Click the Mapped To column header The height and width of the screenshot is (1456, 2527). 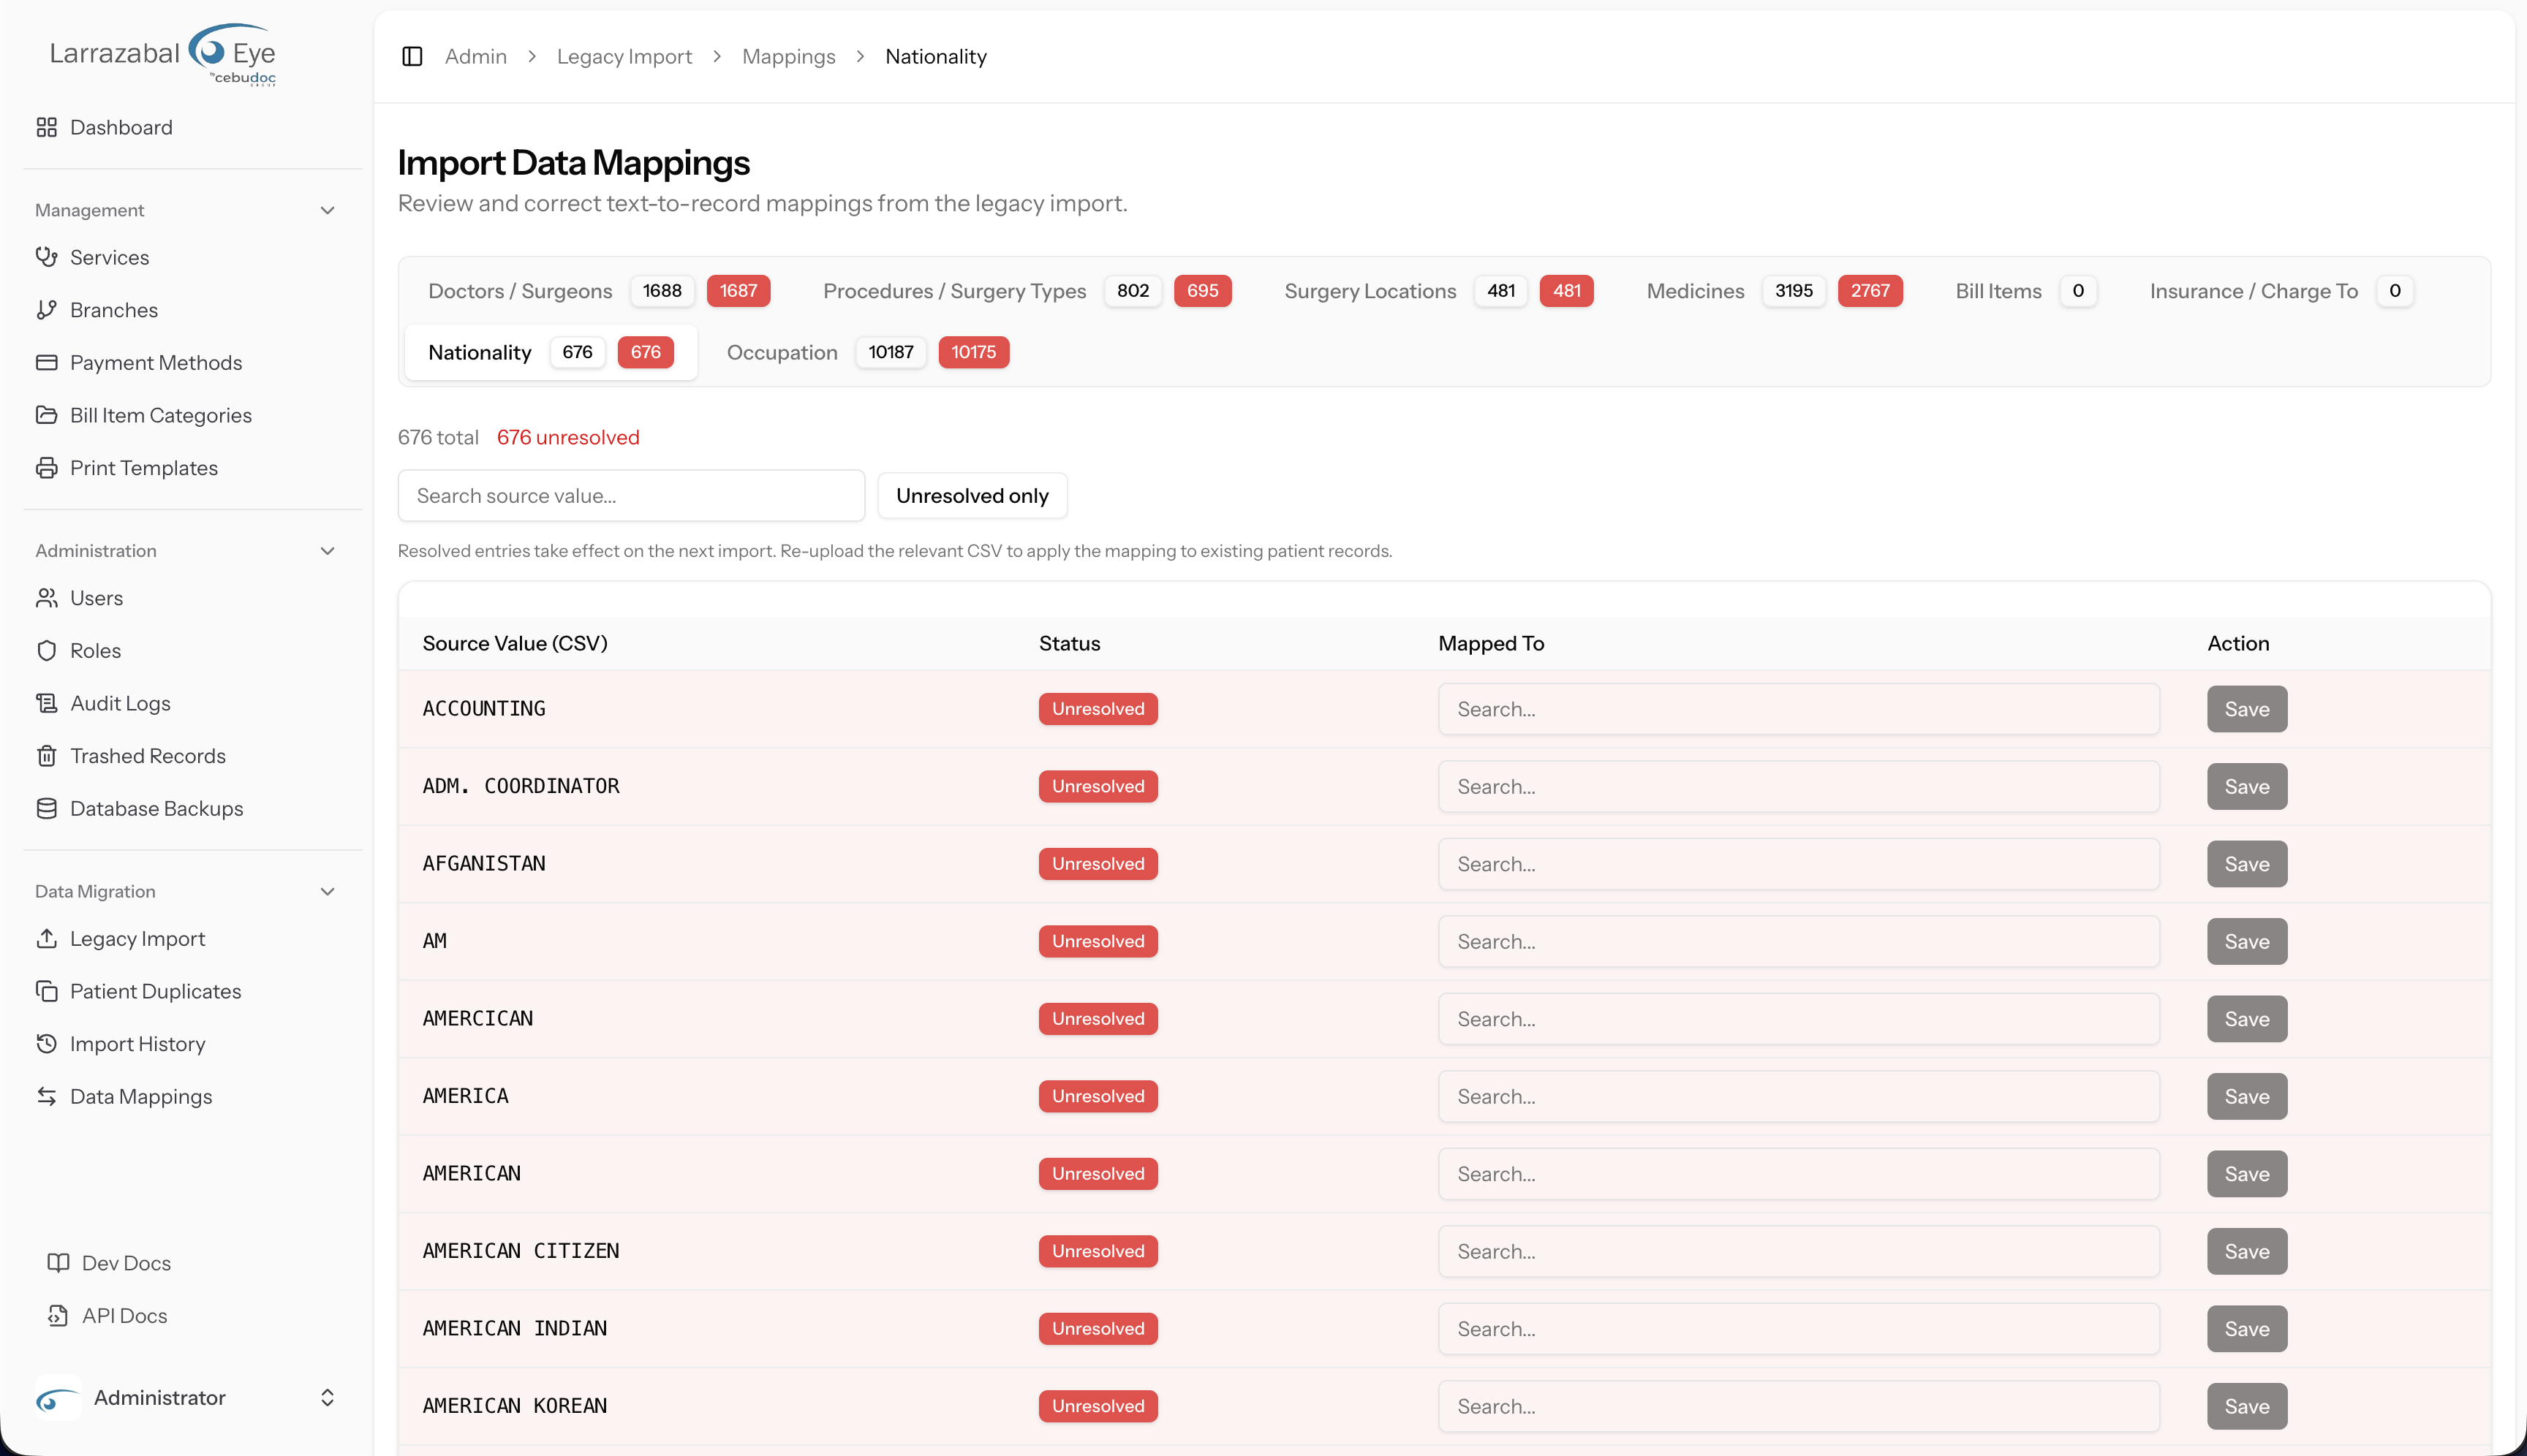coord(1491,643)
